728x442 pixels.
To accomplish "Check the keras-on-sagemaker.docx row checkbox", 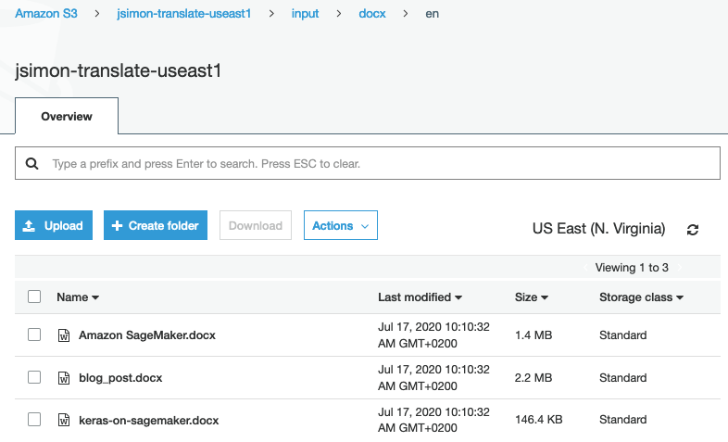I will click(34, 420).
